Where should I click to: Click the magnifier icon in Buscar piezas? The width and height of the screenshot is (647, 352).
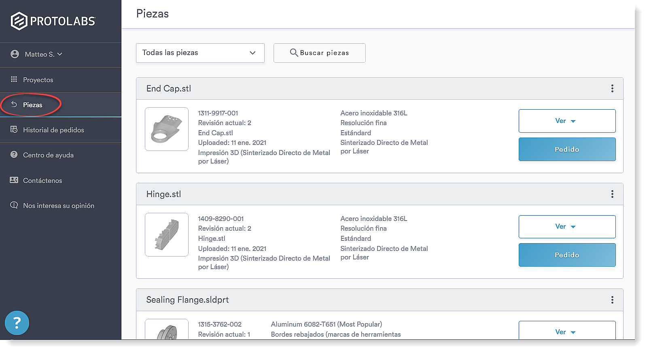[x=294, y=53]
